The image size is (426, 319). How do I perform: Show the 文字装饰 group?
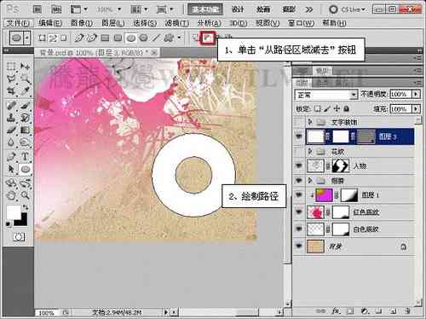(x=298, y=122)
